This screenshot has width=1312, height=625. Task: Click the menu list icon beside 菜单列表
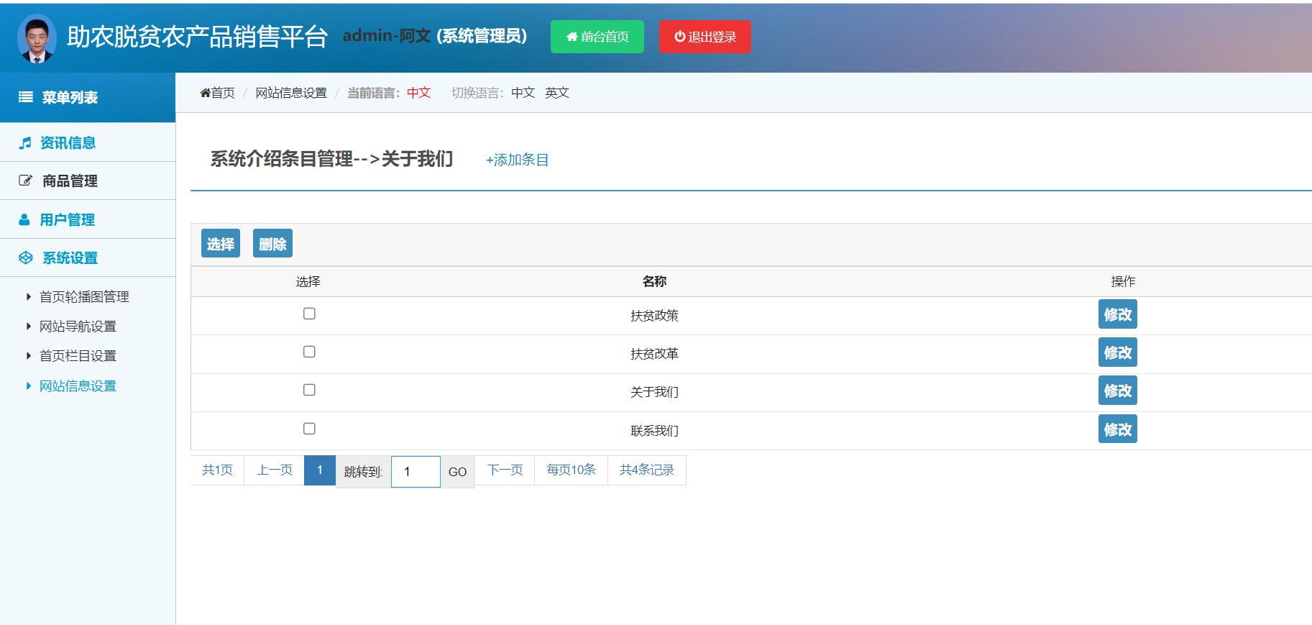tap(25, 97)
